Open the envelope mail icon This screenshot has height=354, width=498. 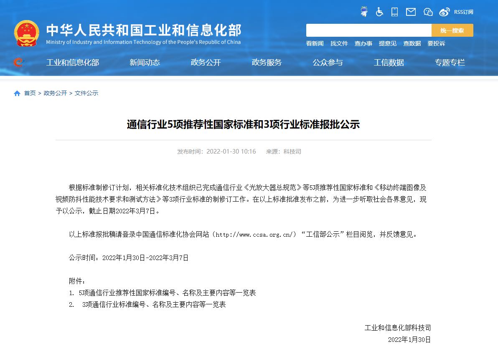pos(411,12)
